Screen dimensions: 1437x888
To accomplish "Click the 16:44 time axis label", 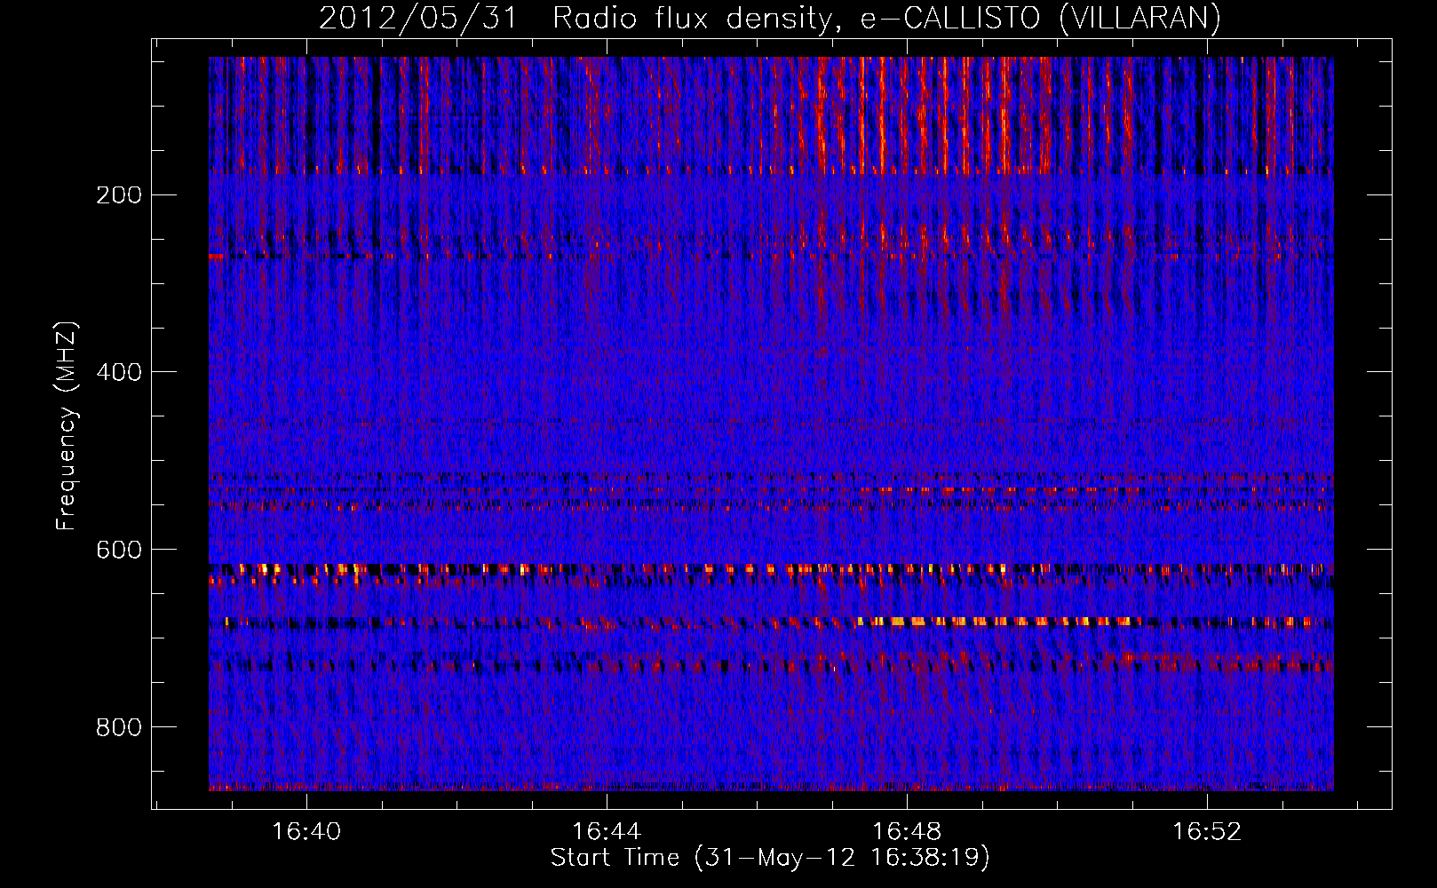I will [x=607, y=832].
